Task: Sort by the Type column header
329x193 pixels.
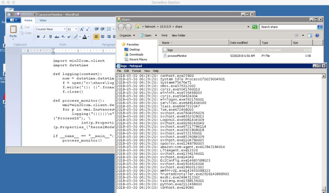Action: (276, 43)
